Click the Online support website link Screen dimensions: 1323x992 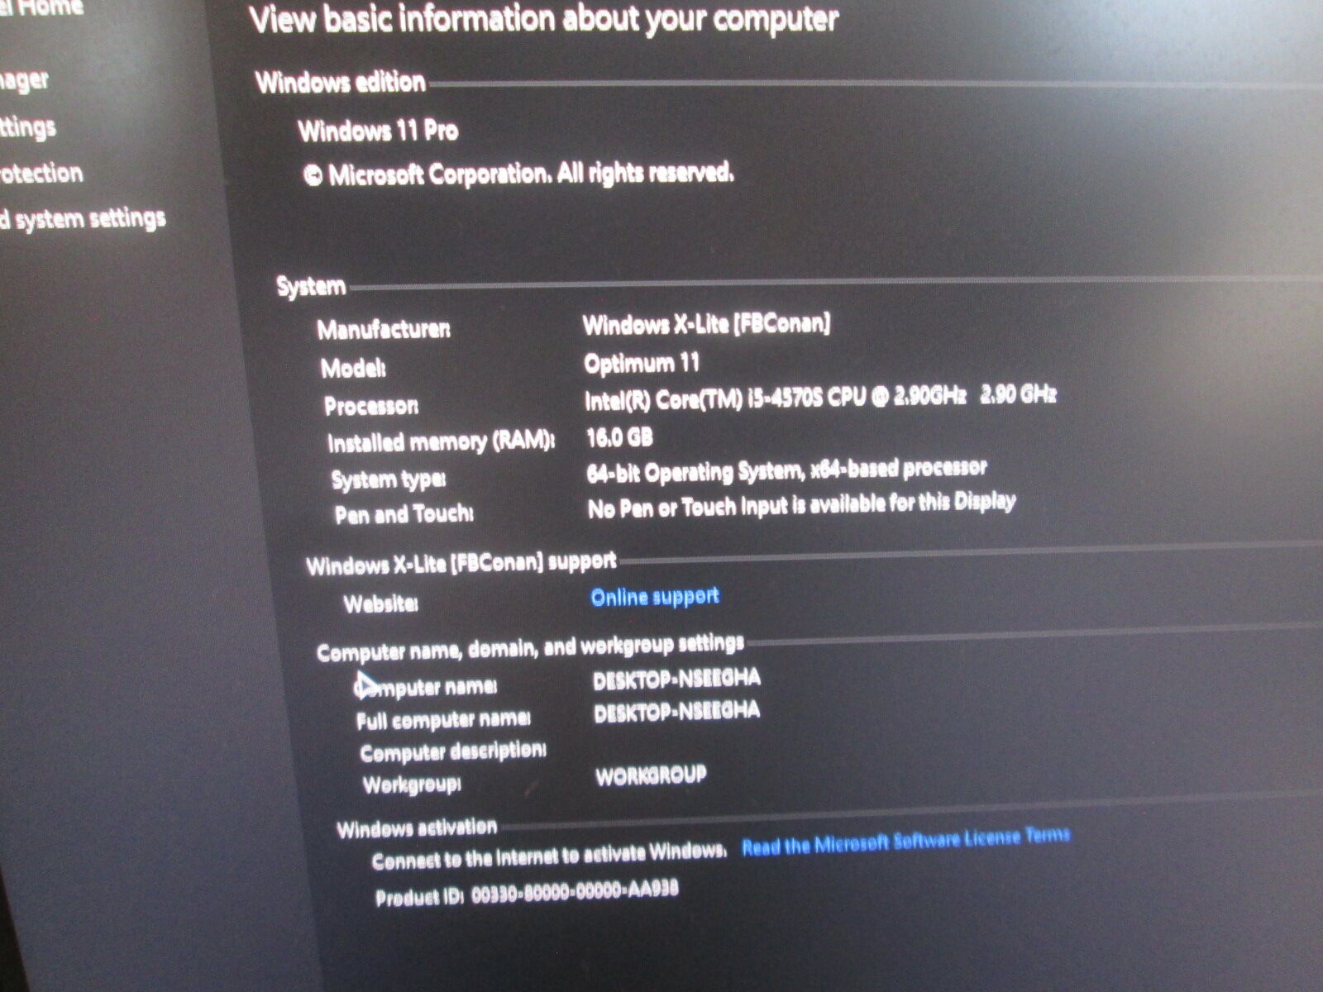click(x=654, y=597)
